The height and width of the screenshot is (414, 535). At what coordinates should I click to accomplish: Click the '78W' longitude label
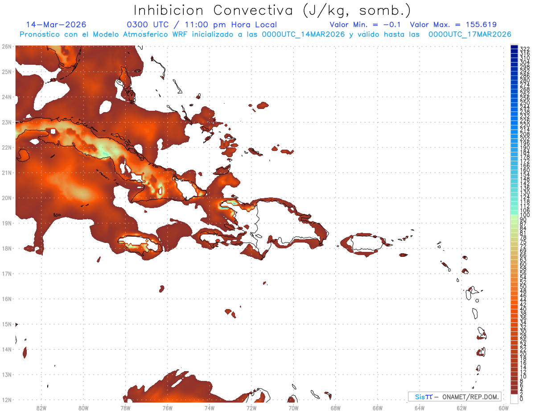125,408
